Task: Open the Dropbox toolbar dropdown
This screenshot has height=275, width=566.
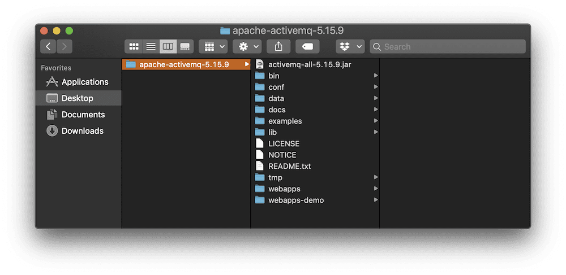Action: [350, 46]
